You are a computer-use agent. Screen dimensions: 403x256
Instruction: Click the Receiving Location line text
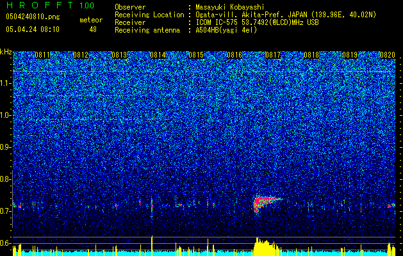tap(286, 15)
